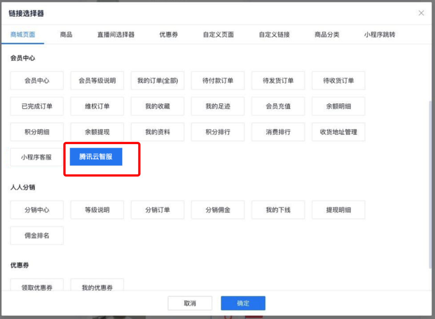The height and width of the screenshot is (319, 435).
Task: Switch to the 商品分类 tab
Action: (327, 35)
